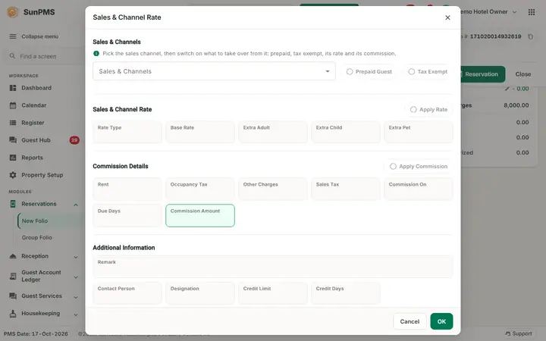Copy the reservation number with the copy icon
This screenshot has width=546, height=341.
click(x=530, y=36)
